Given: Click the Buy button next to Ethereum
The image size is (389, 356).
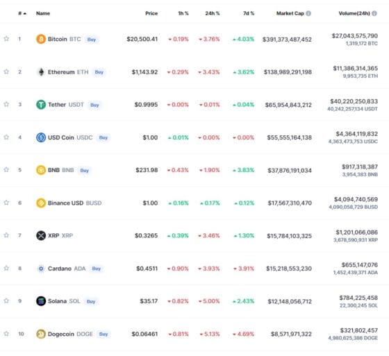Looking at the screenshot, I should coord(99,72).
